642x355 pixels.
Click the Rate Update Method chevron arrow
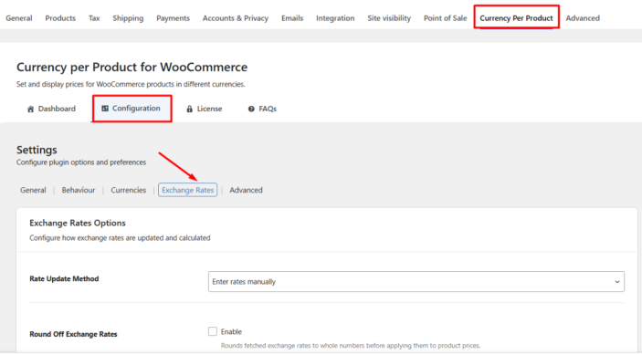617,282
